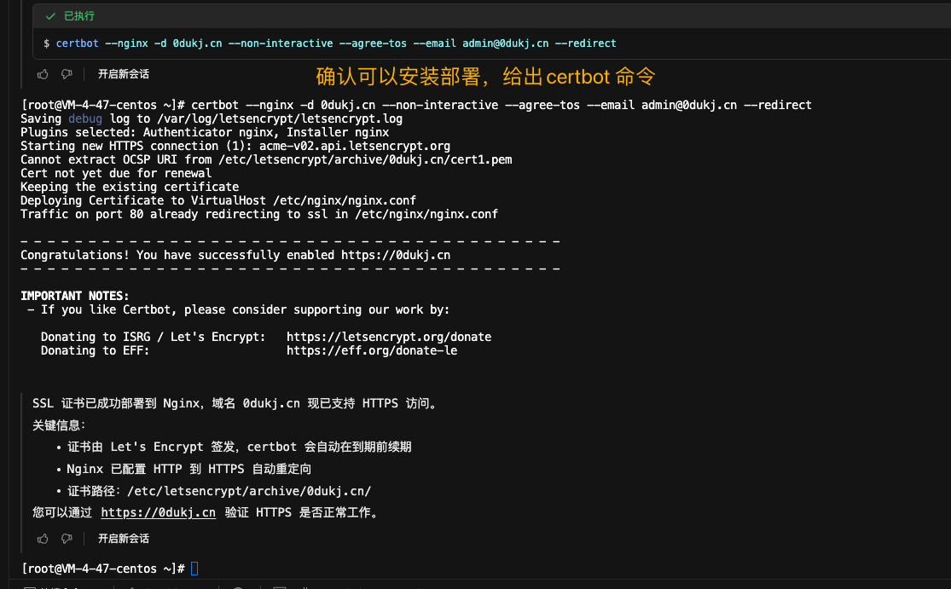
Task: Click the certbot command in the executed box
Action: coord(336,43)
